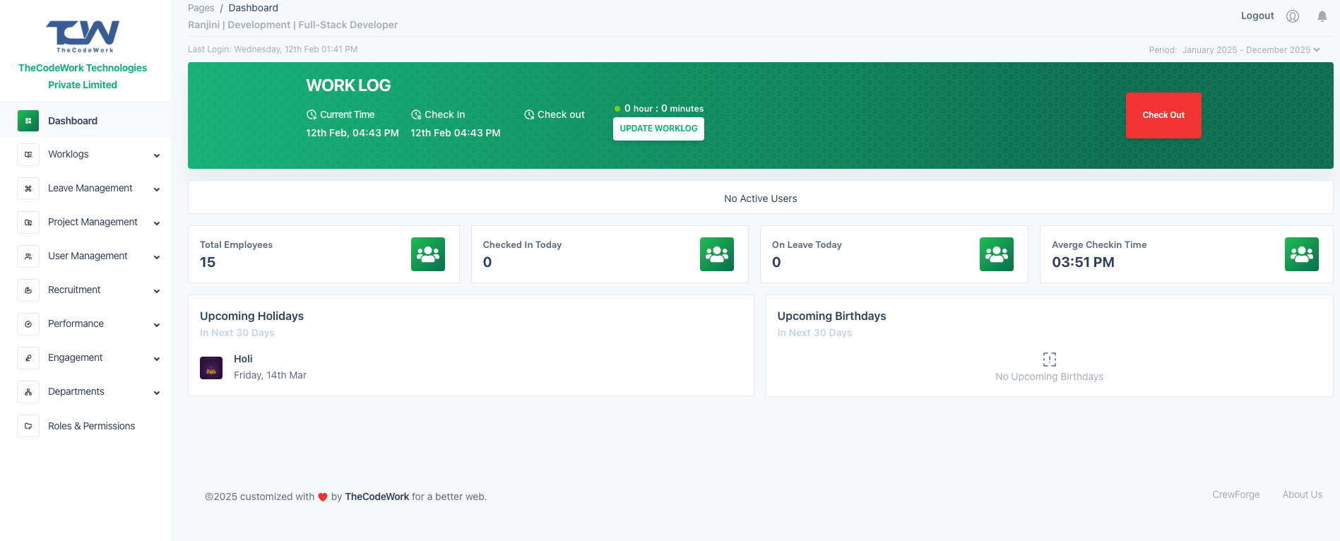Click the red heart icon in footer
The image size is (1340, 541).
[x=323, y=497]
